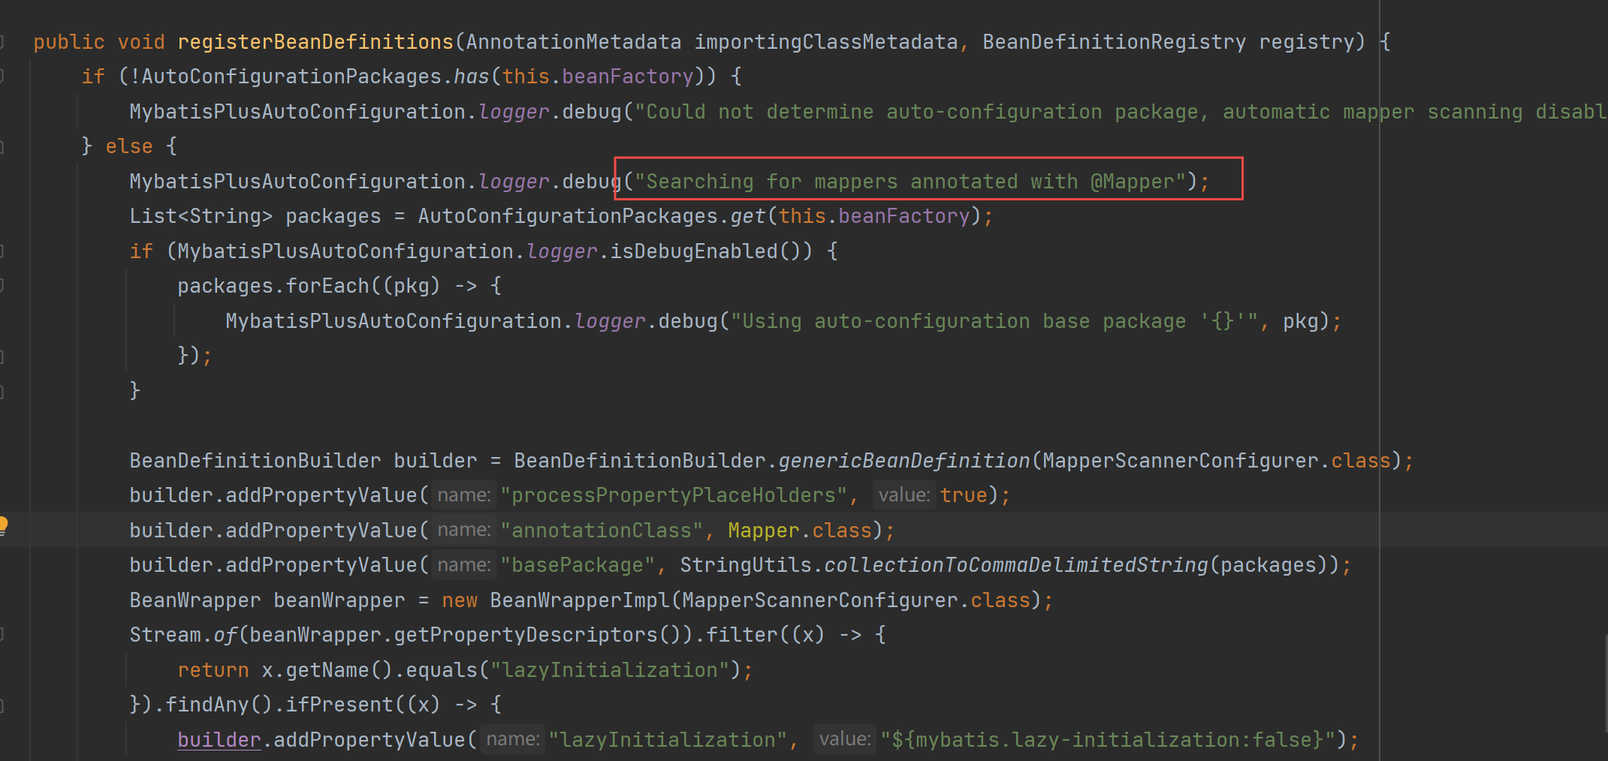Click the return keyword
Screen dimensions: 1608x761
point(213,670)
